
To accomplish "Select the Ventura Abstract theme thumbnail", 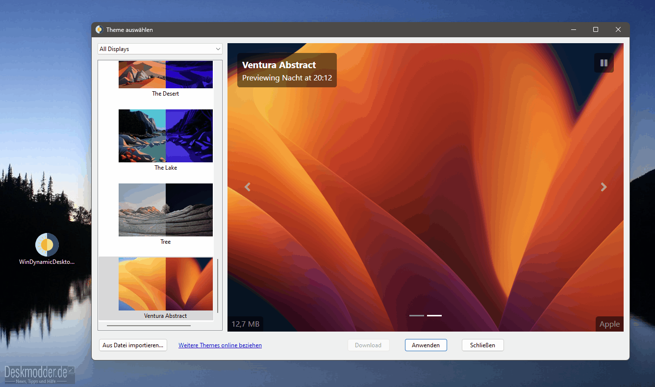I will point(166,284).
